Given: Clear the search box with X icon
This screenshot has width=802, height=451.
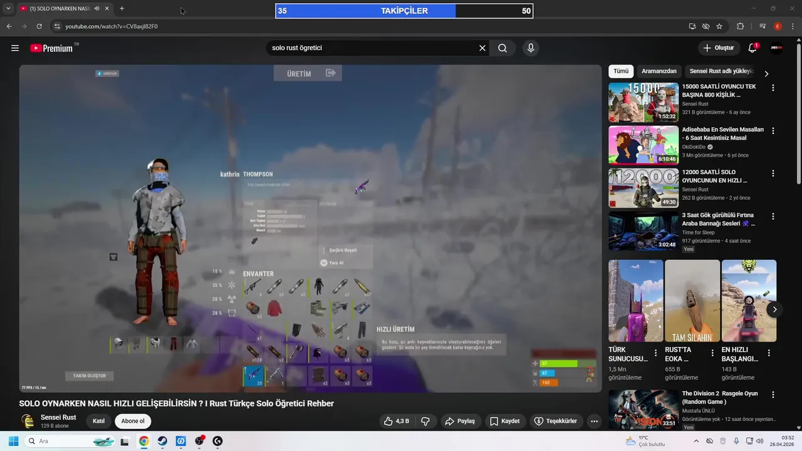Looking at the screenshot, I should click(482, 48).
